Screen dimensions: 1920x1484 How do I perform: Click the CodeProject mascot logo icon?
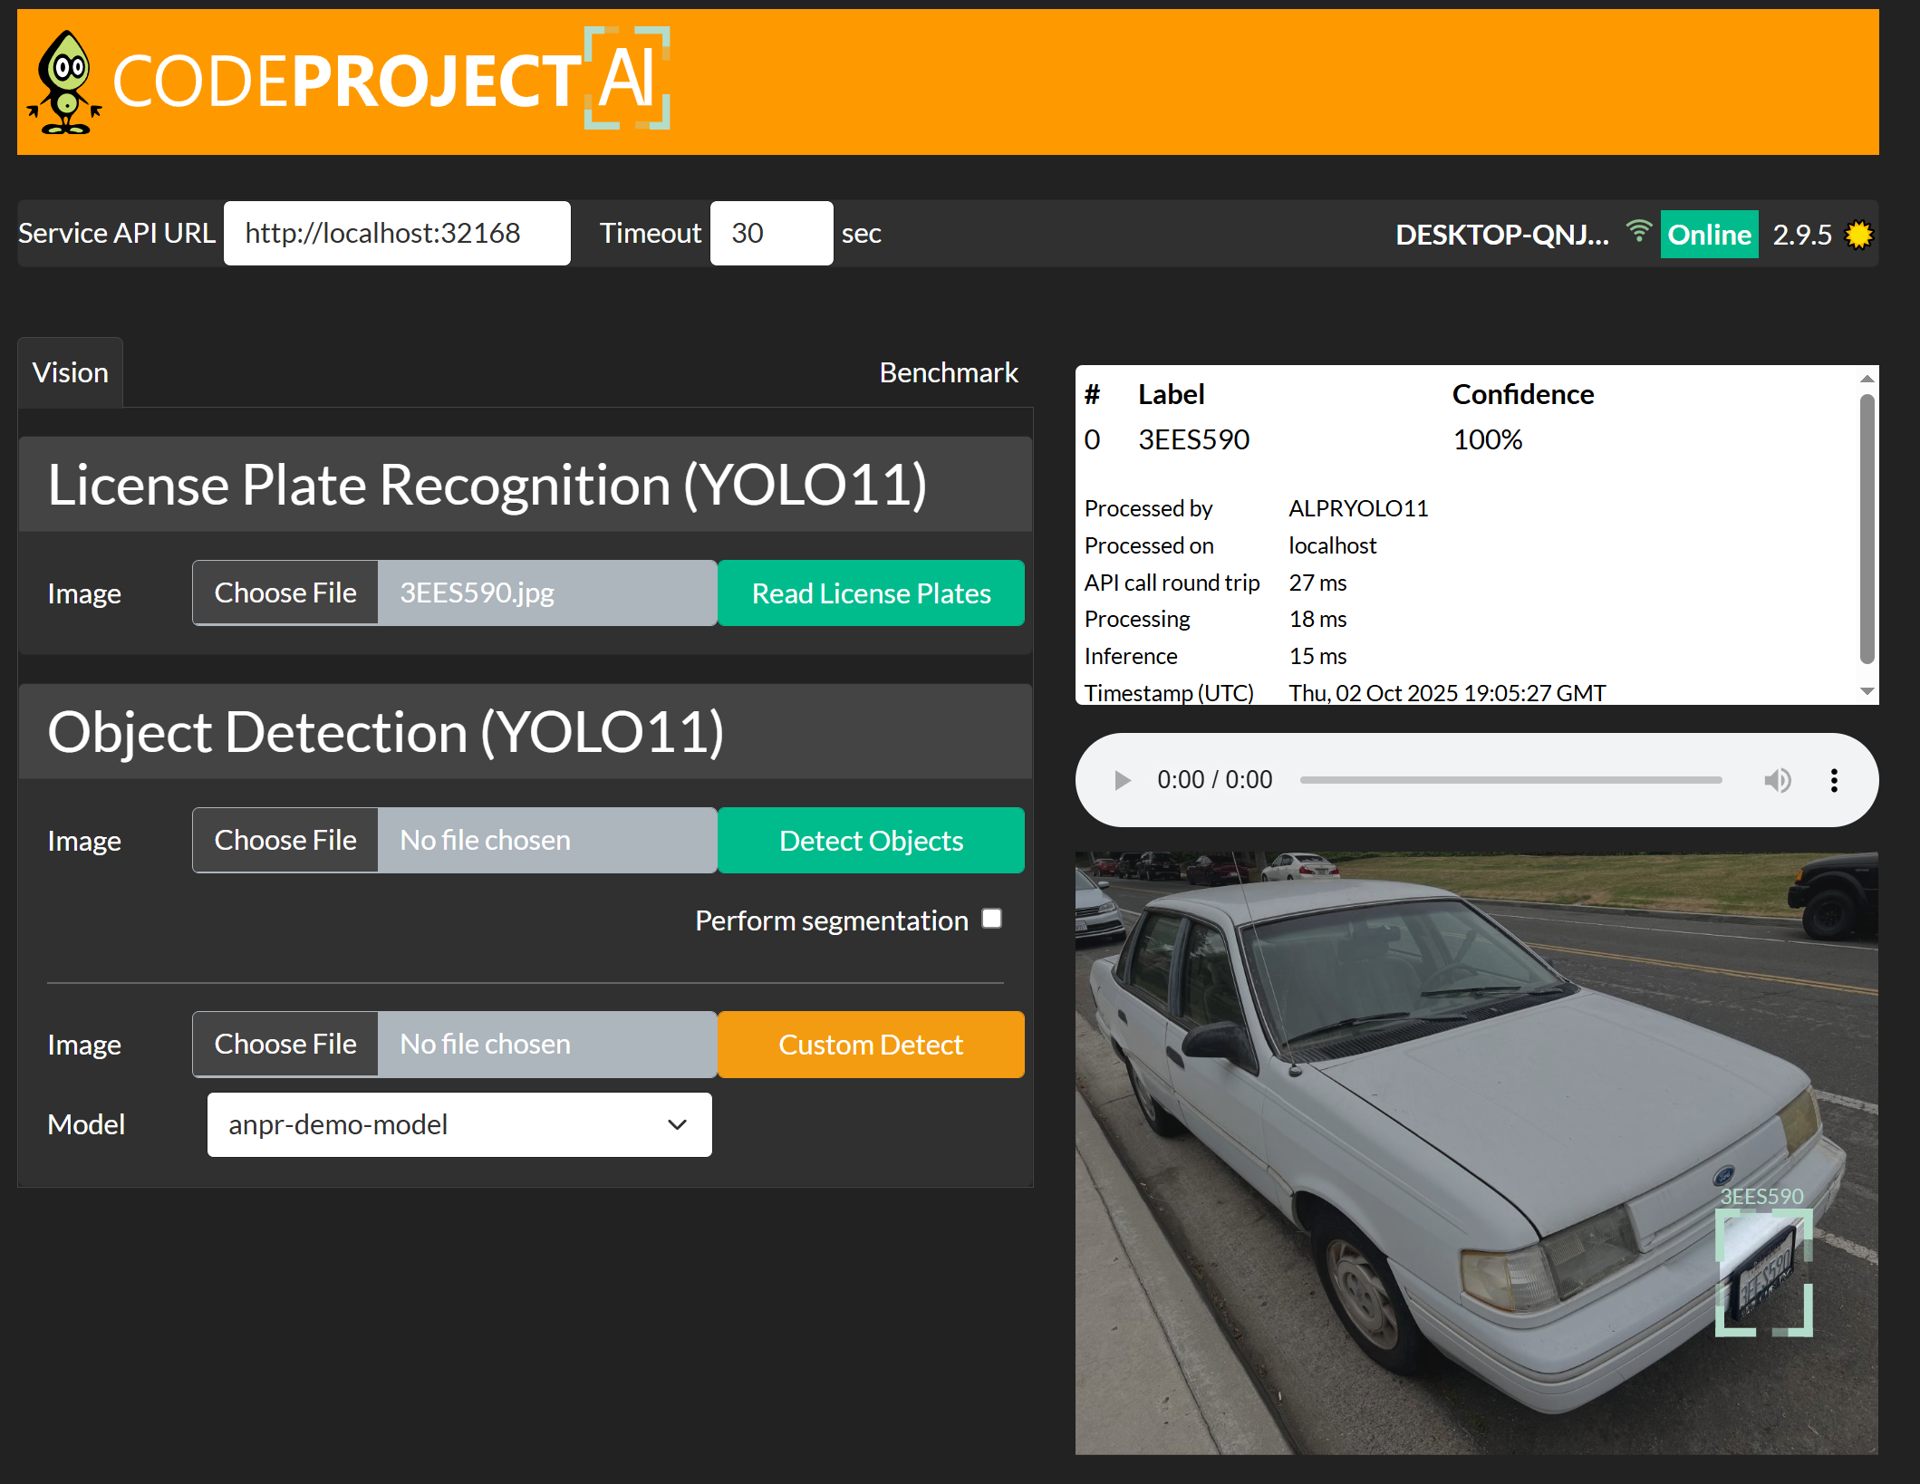(65, 82)
